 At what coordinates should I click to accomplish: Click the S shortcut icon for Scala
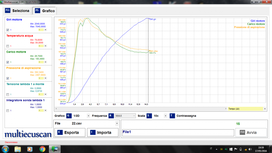[x=149, y=116]
